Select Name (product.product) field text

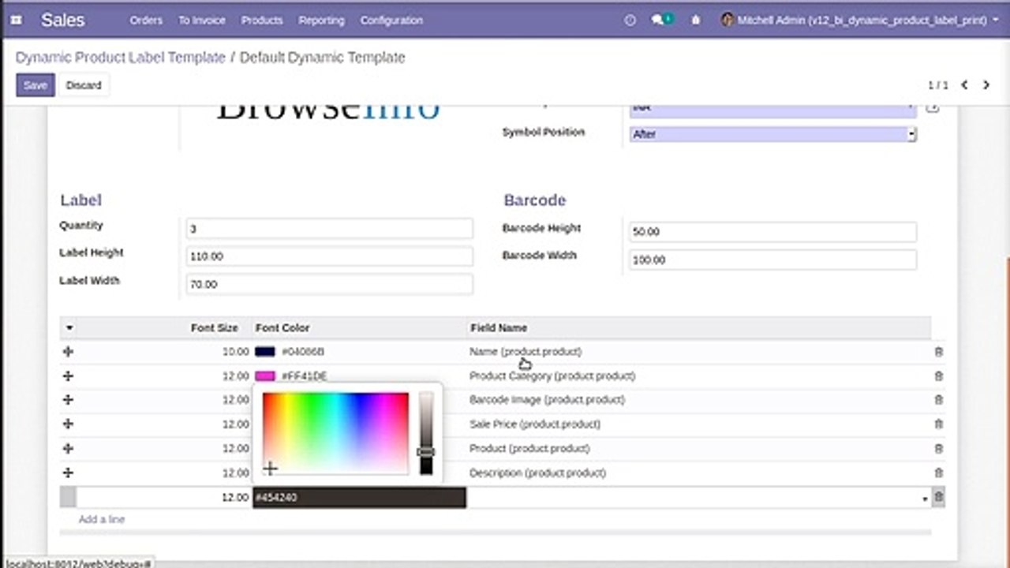pos(526,352)
